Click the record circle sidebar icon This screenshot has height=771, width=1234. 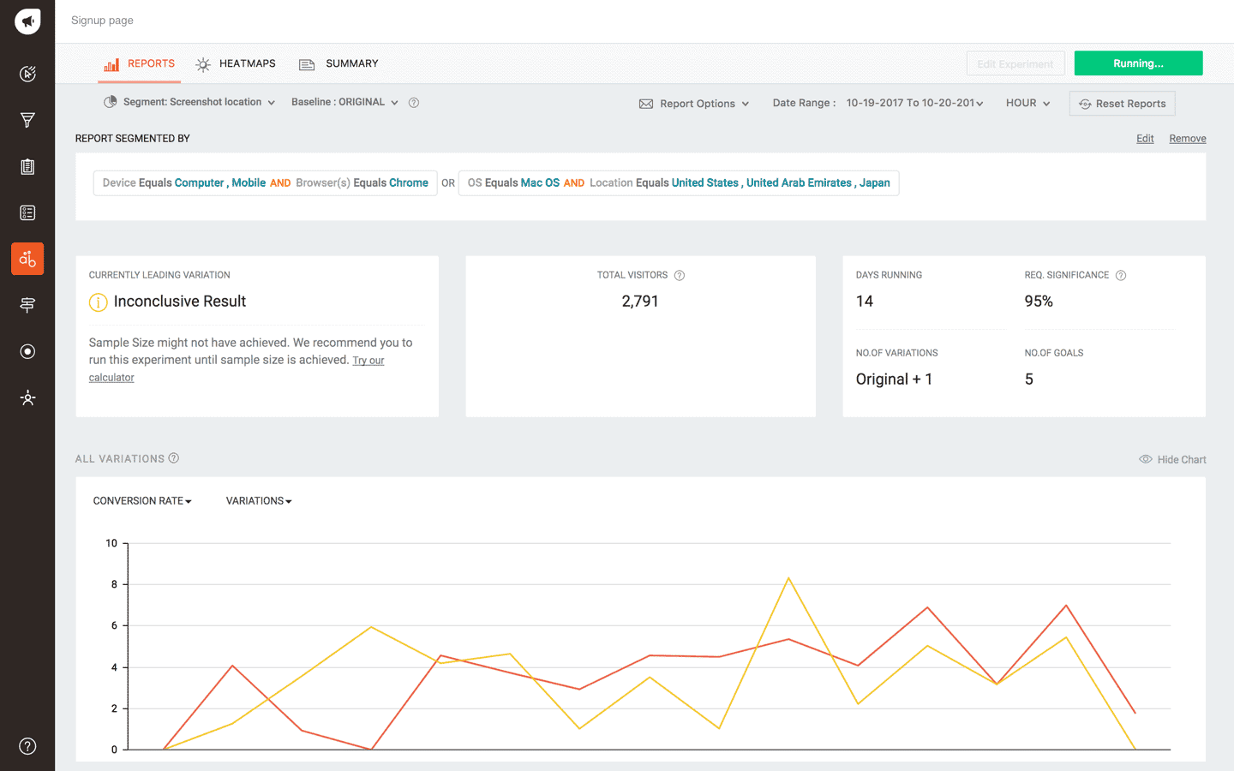(27, 351)
